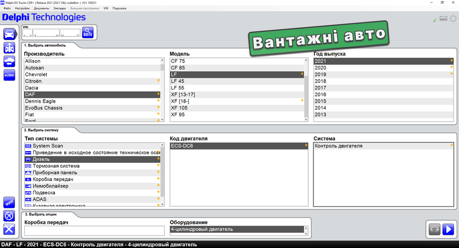The image size is (459, 248).
Task: Toggle the star beside XF [18-]
Action: pyautogui.click(x=302, y=101)
